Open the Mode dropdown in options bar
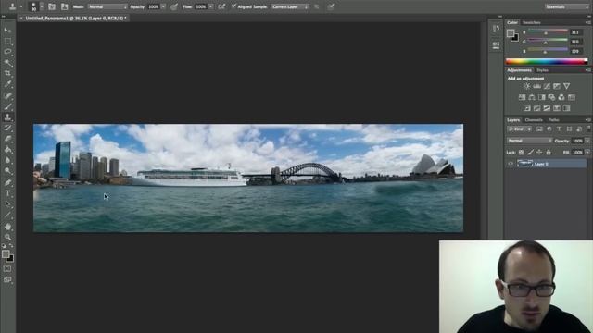593x333 pixels. [107, 6]
